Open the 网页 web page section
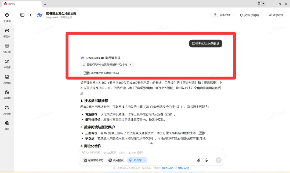The height and width of the screenshot is (173, 290). (7, 126)
